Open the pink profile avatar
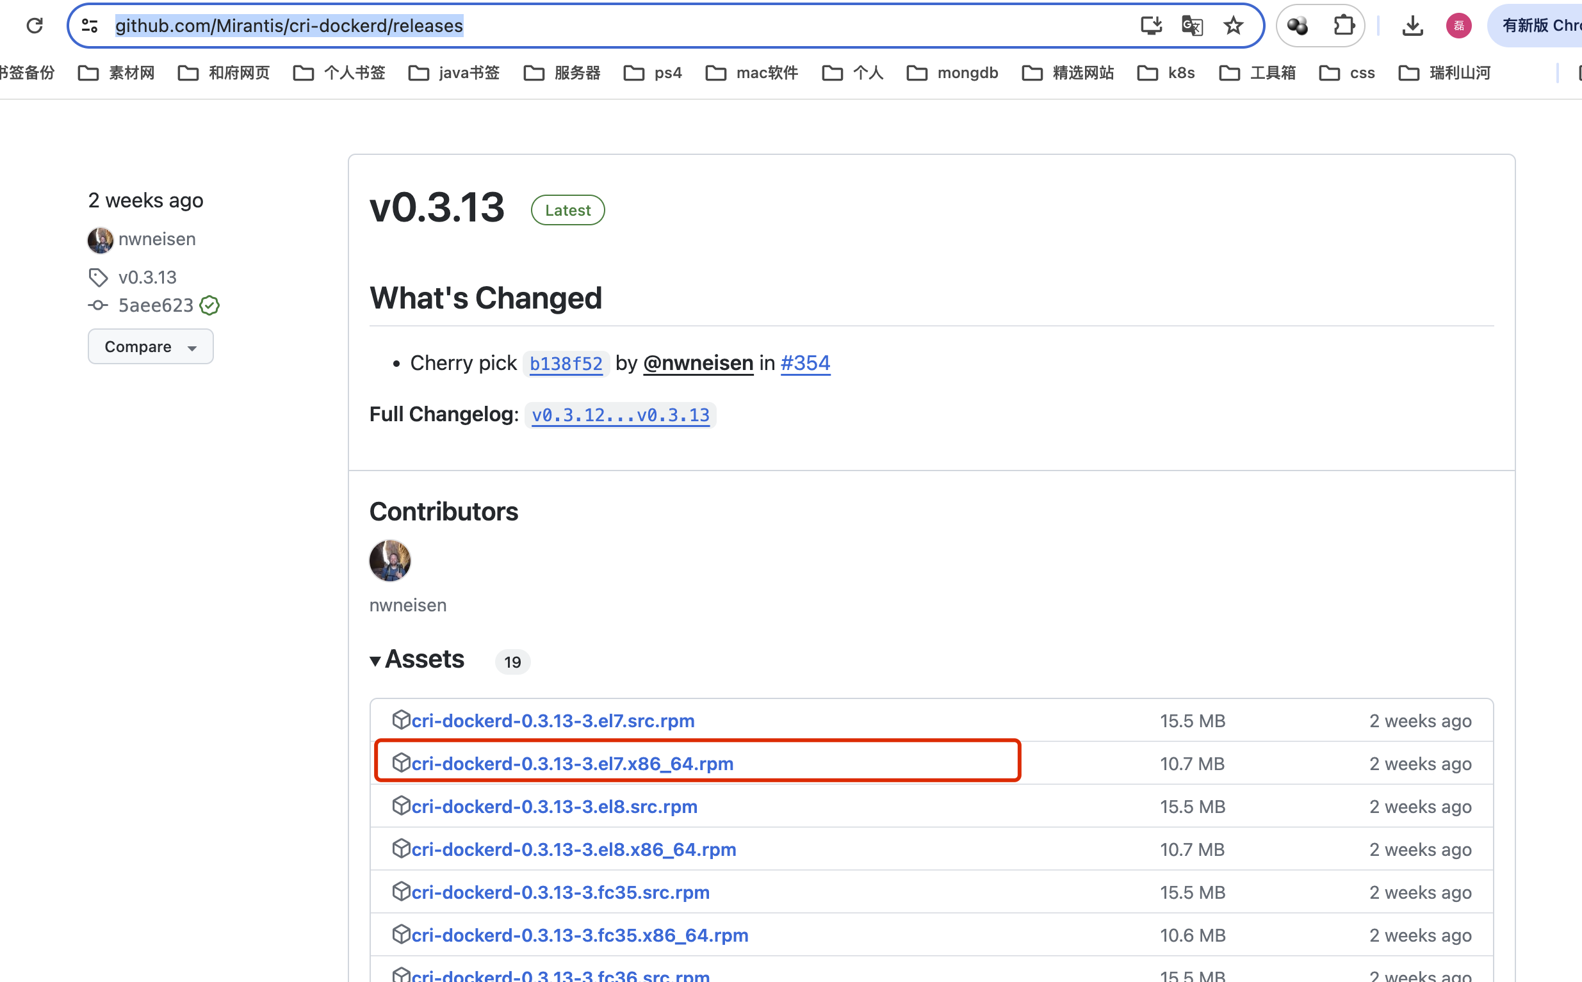1582x982 pixels. click(1458, 26)
